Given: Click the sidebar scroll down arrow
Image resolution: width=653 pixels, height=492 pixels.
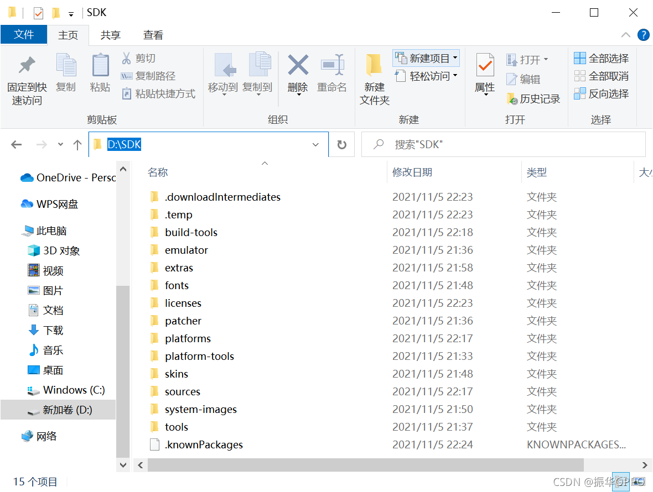Looking at the screenshot, I should coord(123,465).
